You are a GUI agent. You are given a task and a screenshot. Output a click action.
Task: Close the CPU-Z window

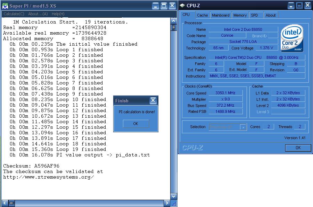(x=307, y=6)
